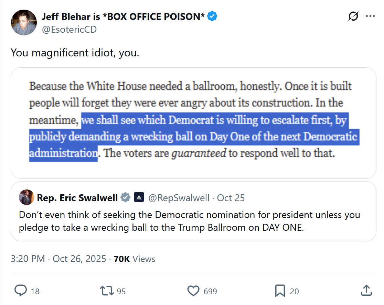Viewport: 384px width, 305px height.
Task: Open the share post icon
Action: pyautogui.click(x=366, y=291)
